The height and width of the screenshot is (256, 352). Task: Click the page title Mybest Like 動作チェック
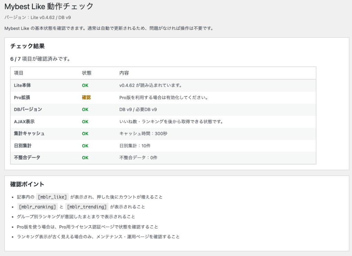point(49,7)
